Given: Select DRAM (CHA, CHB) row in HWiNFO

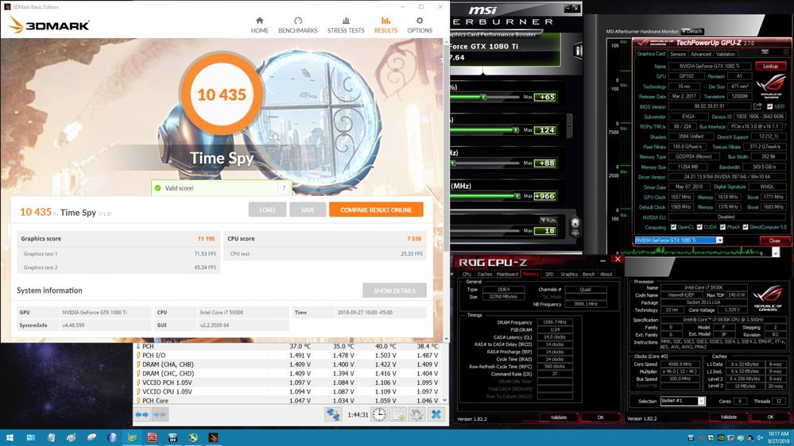Looking at the screenshot, I should (288, 364).
